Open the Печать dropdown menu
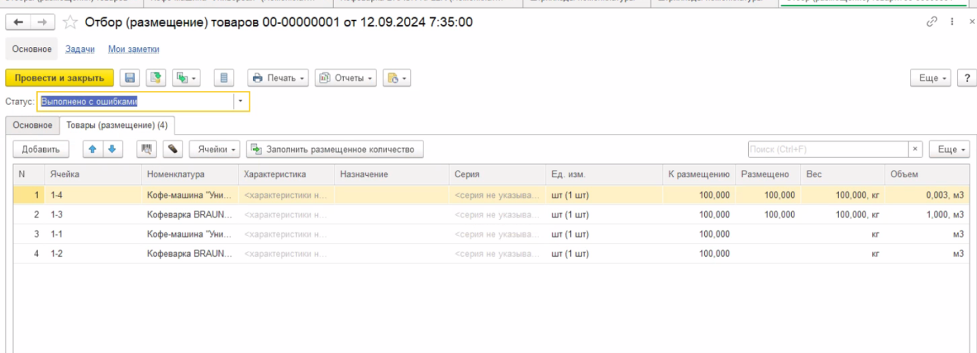 (x=279, y=78)
